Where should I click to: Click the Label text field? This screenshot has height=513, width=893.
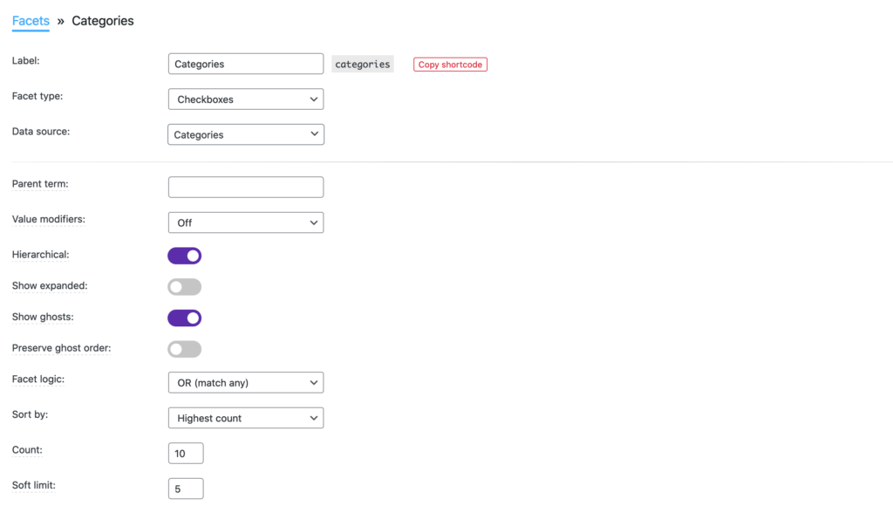coord(245,64)
